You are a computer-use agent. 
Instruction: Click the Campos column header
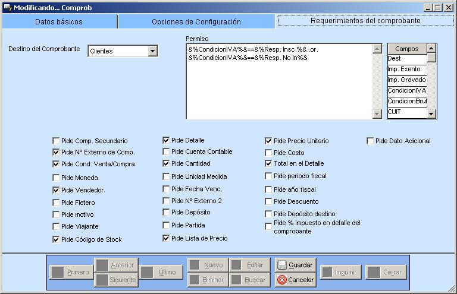click(407, 49)
